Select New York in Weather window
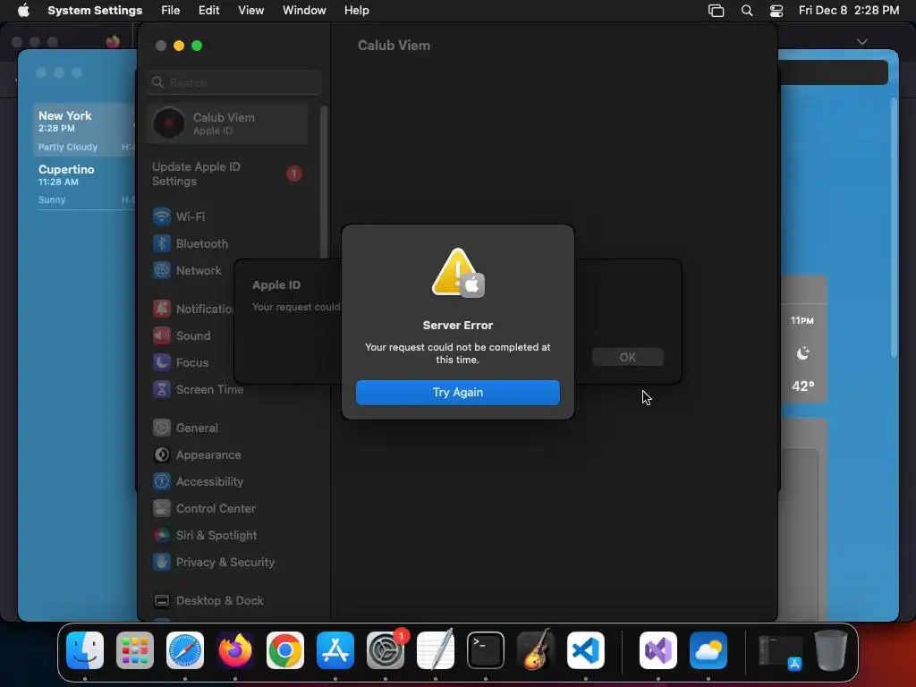The image size is (916, 687). (x=85, y=131)
